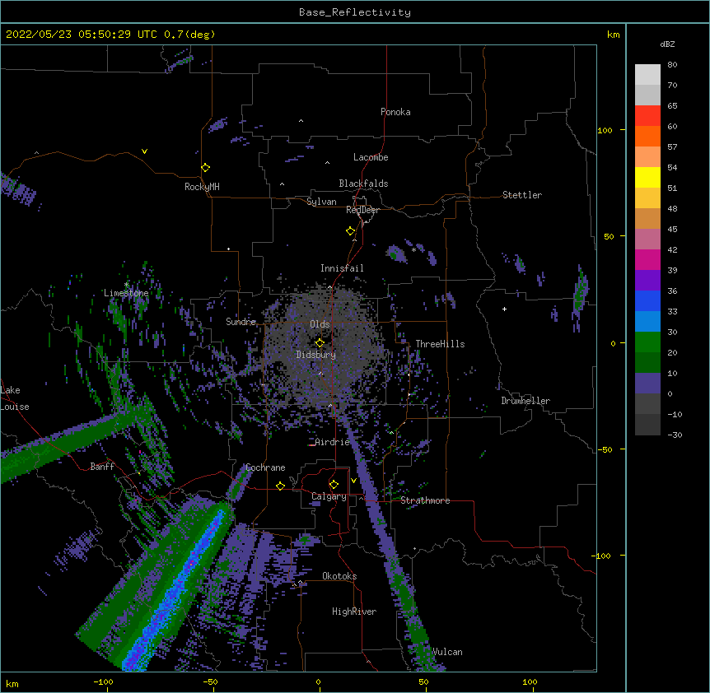Click the Innisfail city label
710x693 pixels.
click(342, 268)
